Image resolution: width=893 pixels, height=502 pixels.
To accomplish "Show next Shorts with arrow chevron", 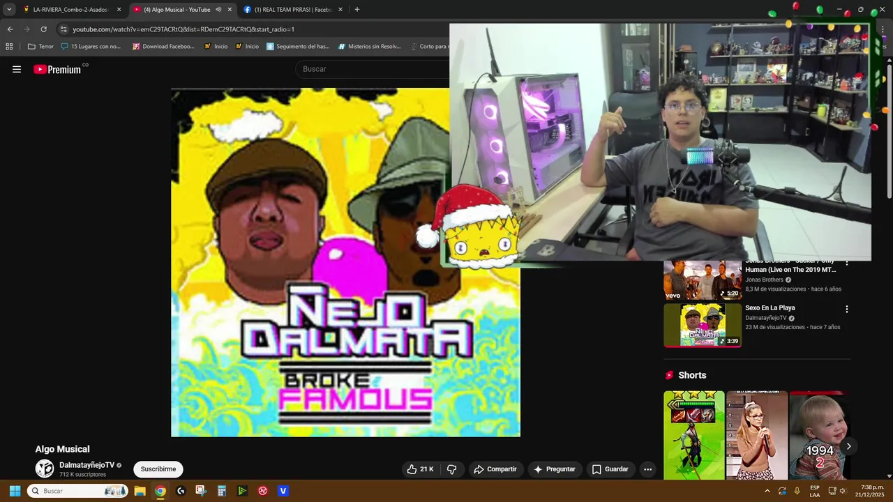I will [x=848, y=446].
